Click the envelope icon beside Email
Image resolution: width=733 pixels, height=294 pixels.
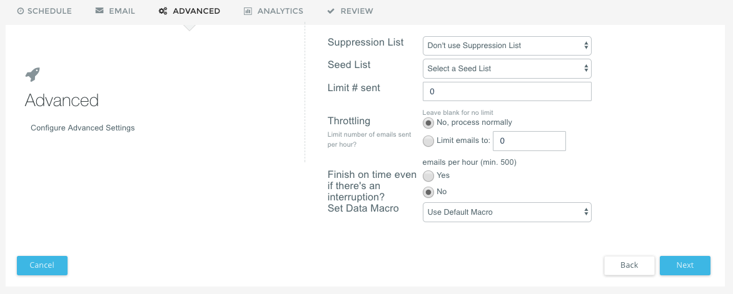click(99, 11)
